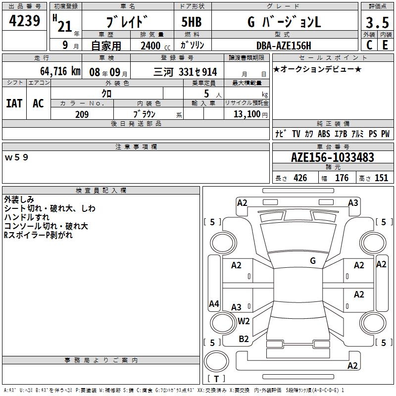Select the カワ leather equipment entry
The image size is (396, 396).
tap(309, 134)
